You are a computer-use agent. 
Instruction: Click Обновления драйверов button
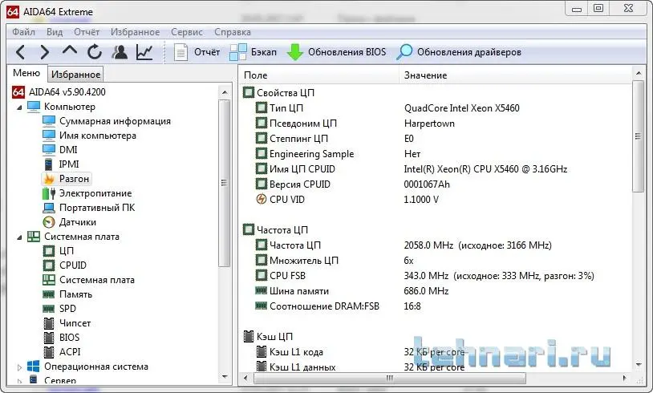(x=460, y=53)
